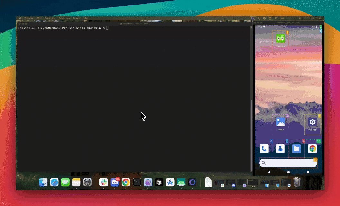The height and width of the screenshot is (206, 340).
Task: Open the Fenster menu in the menu bar
Action: [x=77, y=18]
